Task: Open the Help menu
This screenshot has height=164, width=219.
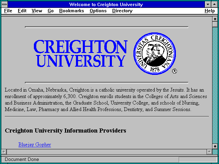Action: coord(210,11)
